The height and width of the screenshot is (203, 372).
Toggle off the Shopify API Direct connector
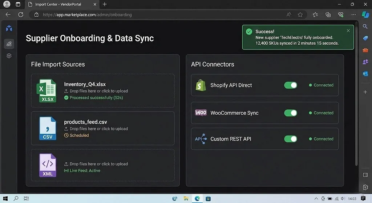coord(290,85)
